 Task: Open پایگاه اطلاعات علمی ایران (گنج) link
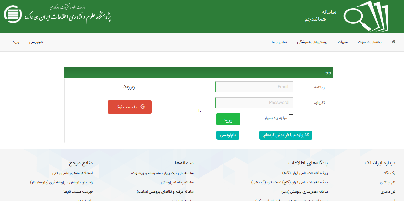[x=305, y=173]
